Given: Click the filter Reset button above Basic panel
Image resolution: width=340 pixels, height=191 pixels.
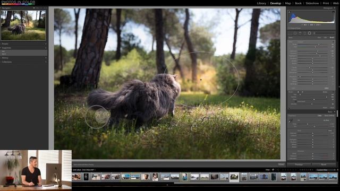Looking at the screenshot, I should [325, 108].
